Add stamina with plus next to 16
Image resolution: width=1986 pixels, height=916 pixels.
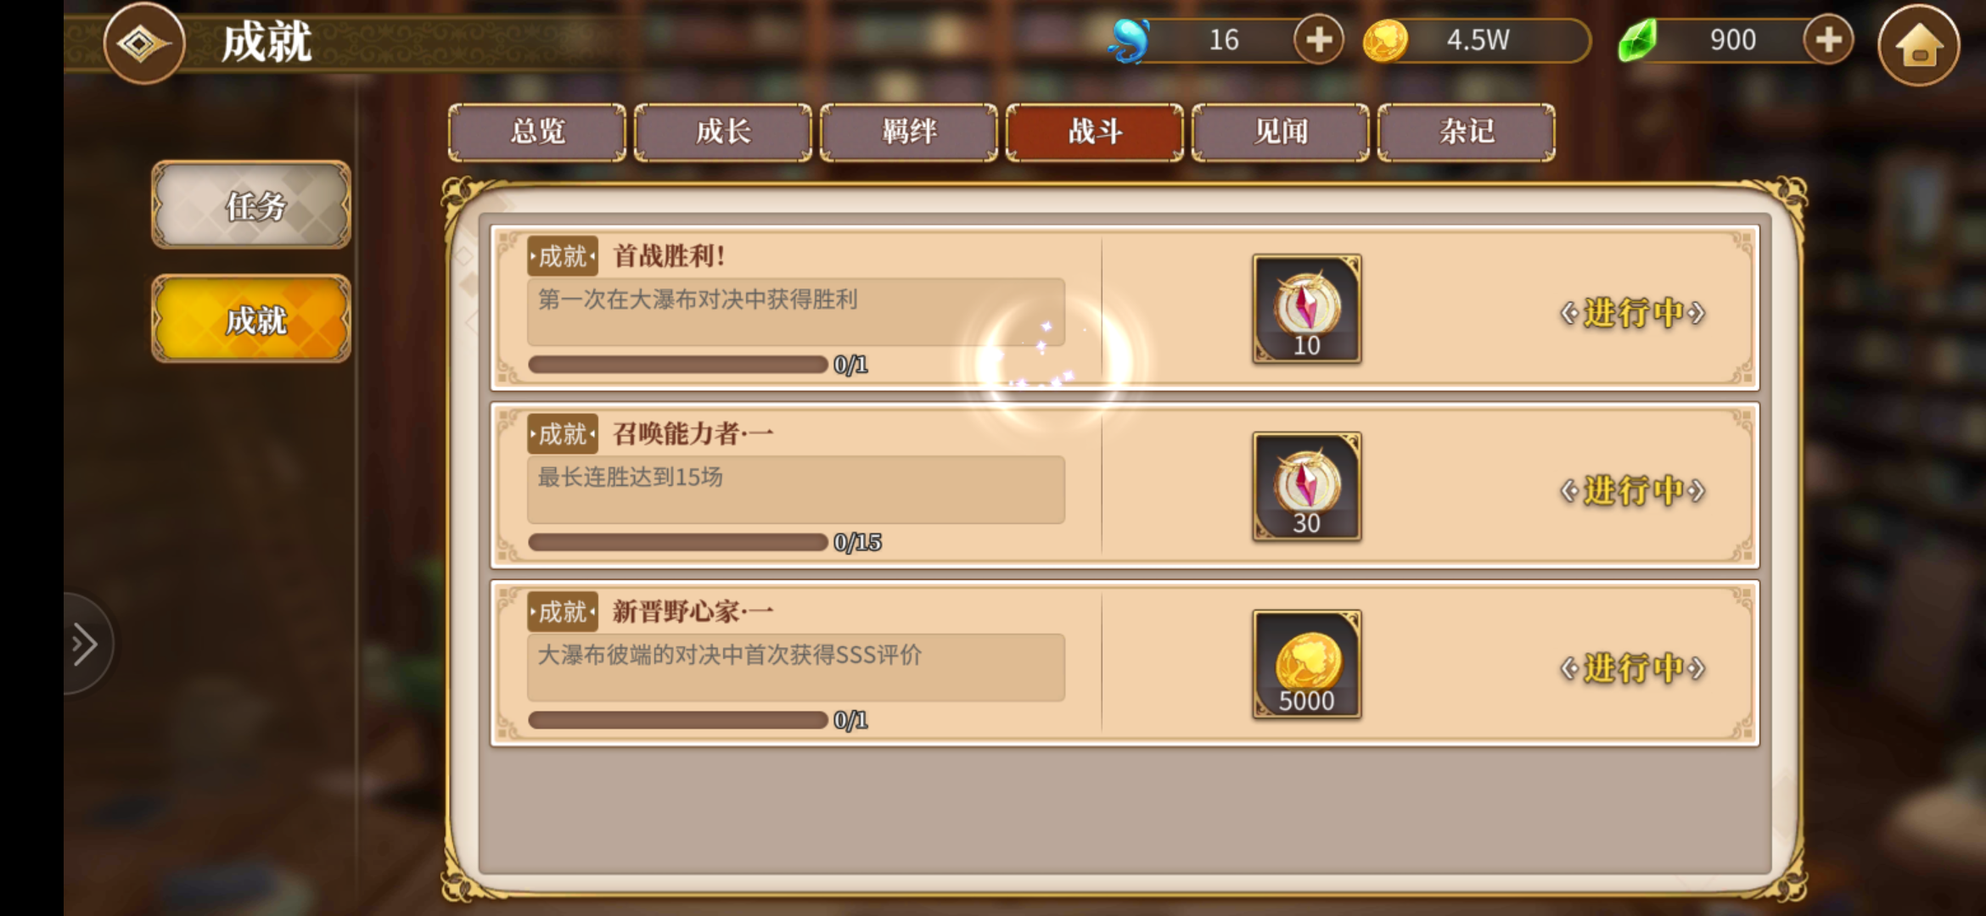1318,40
